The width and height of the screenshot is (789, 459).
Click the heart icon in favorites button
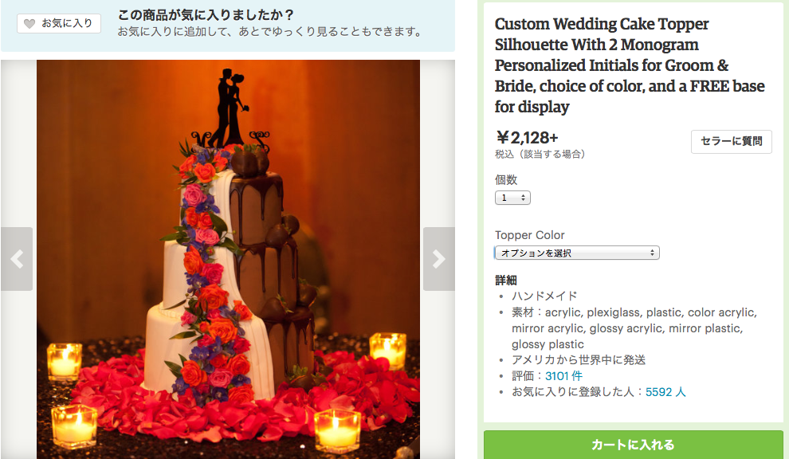[x=29, y=24]
